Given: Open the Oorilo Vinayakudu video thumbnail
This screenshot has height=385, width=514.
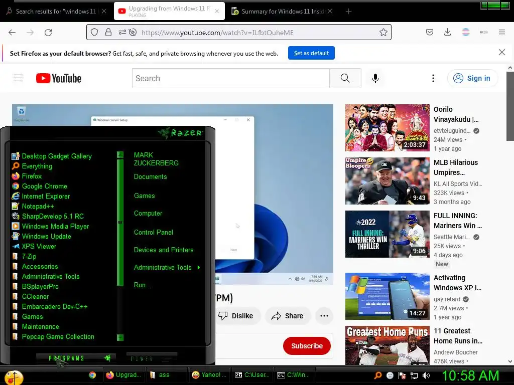Looking at the screenshot, I should pyautogui.click(x=387, y=128).
